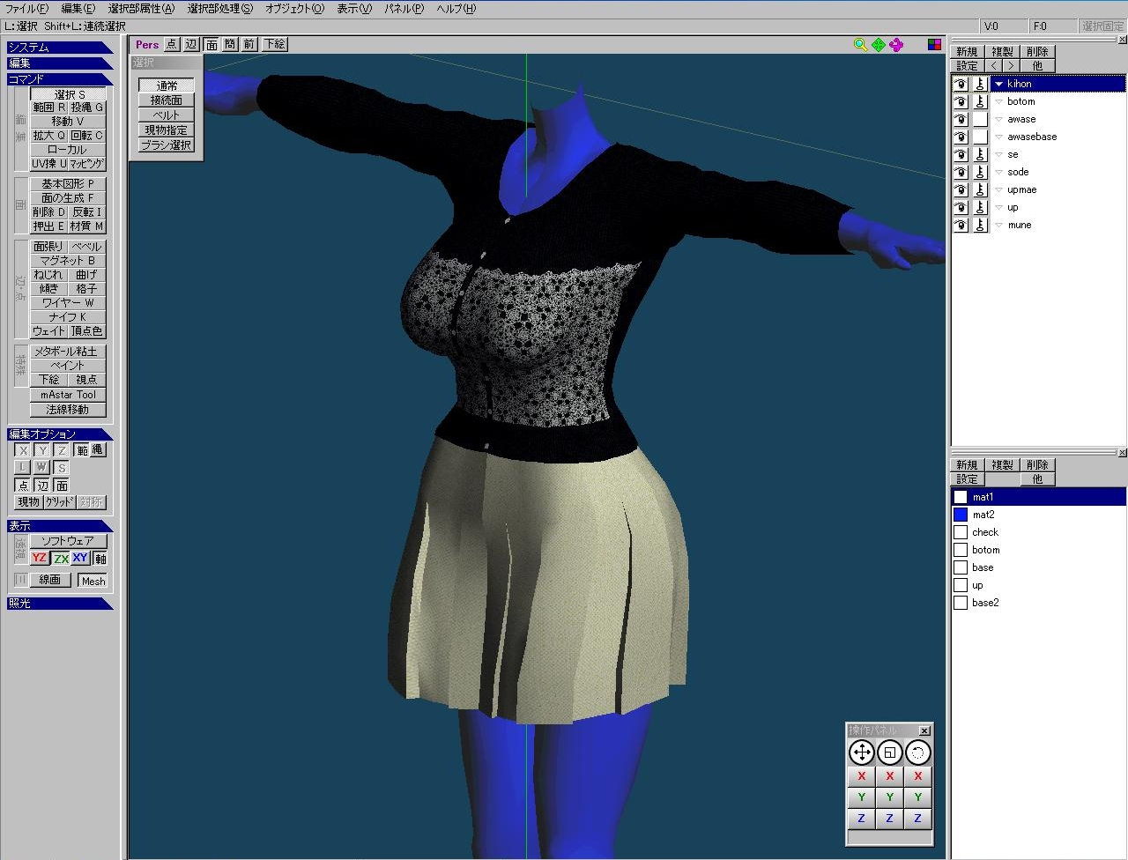
Task: Select the blue mat2 material swatch
Action: (x=961, y=515)
